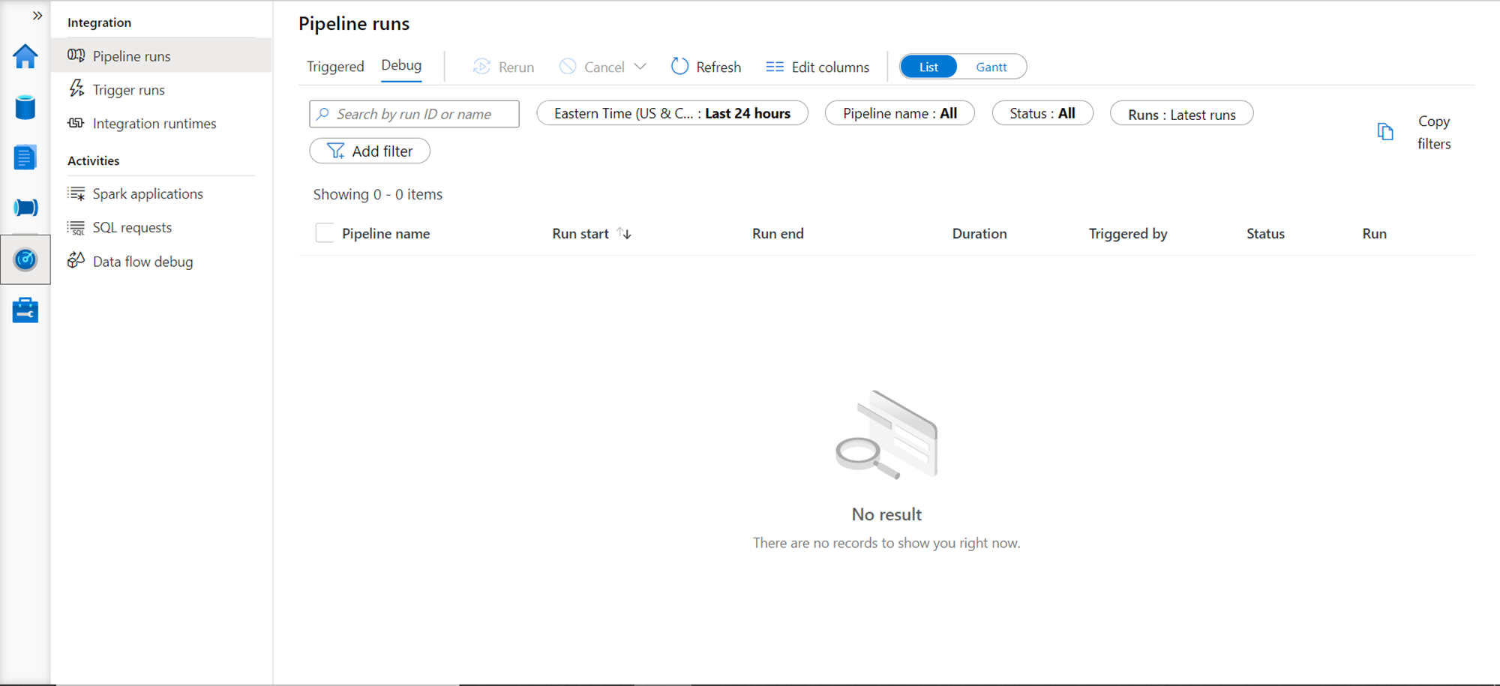Open the Pipeline name: All filter

[899, 113]
